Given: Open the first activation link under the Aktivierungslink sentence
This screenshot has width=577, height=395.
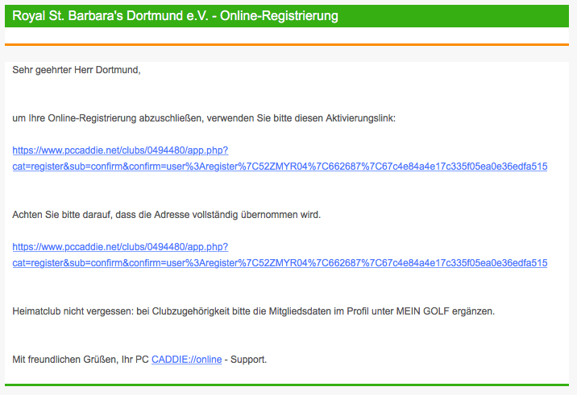Looking at the screenshot, I should [120, 150].
